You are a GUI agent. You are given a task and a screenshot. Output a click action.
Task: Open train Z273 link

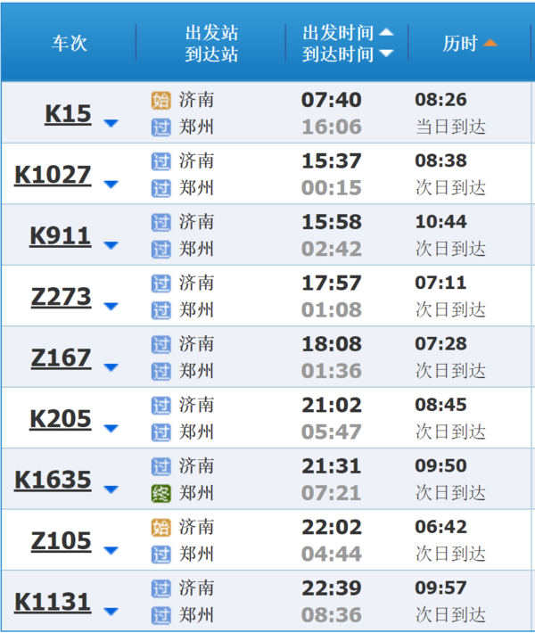click(x=61, y=297)
